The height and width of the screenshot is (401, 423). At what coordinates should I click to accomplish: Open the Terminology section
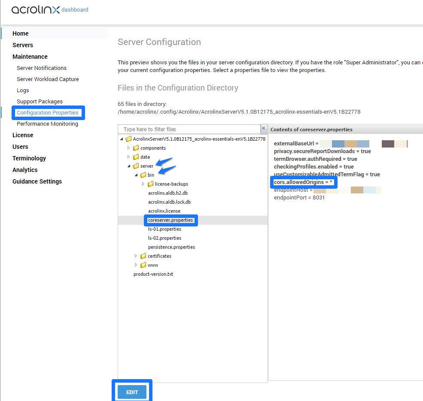coord(29,158)
